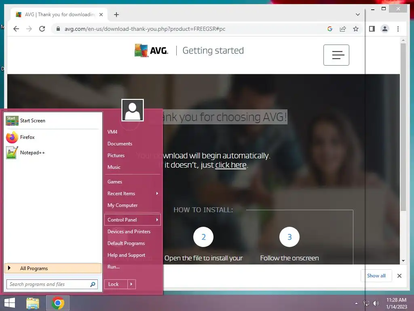Click scrollbar down arrow on page
This screenshot has height=311, width=414.
(x=403, y=261)
